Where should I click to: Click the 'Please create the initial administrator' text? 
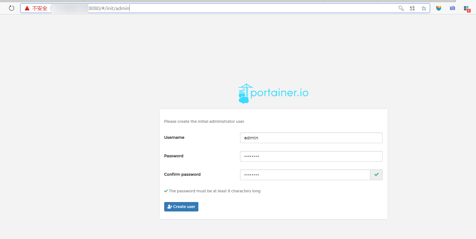[204, 122]
